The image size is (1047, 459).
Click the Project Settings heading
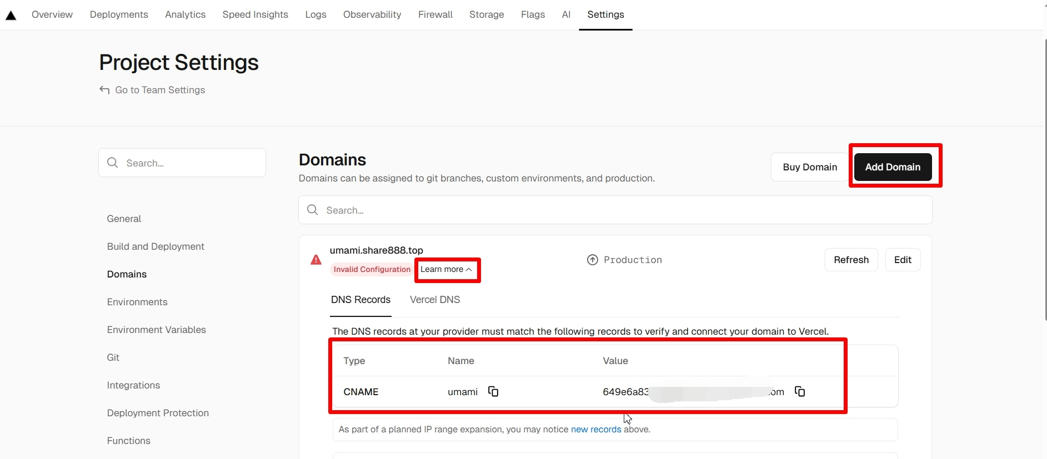coord(179,62)
